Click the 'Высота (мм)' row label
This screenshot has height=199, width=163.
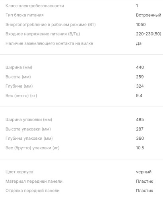coord(18,77)
